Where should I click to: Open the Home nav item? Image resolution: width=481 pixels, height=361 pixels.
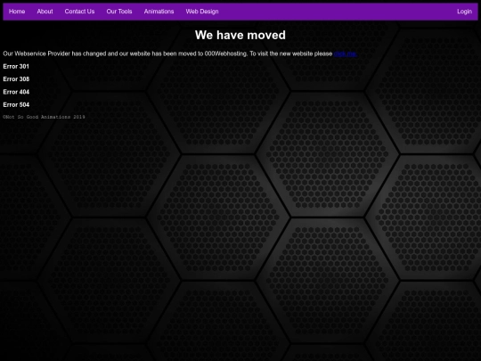17,12
